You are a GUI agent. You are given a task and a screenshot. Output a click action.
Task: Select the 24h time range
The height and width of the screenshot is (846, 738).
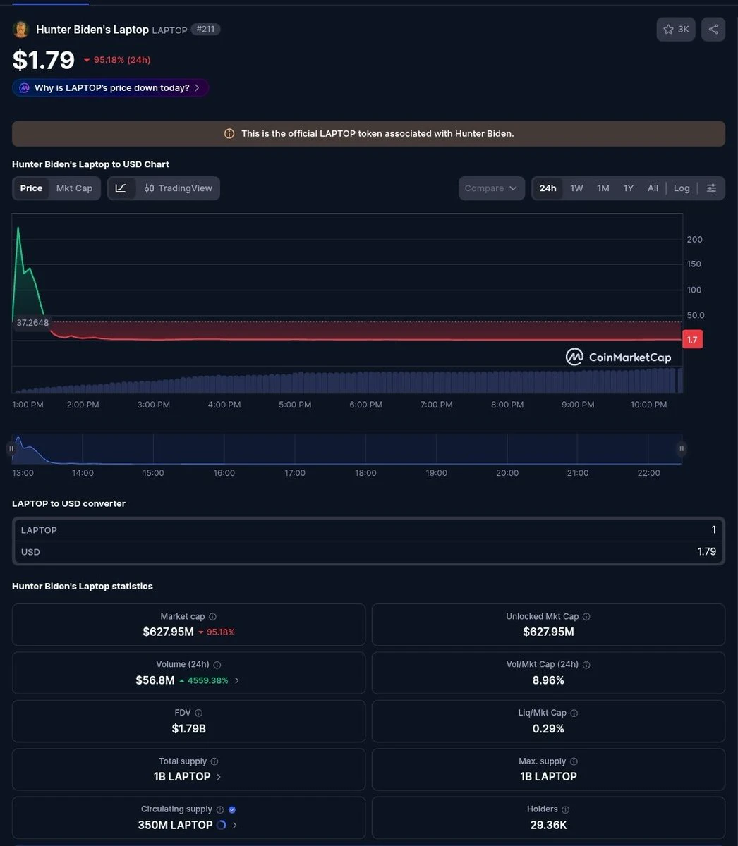coord(548,188)
